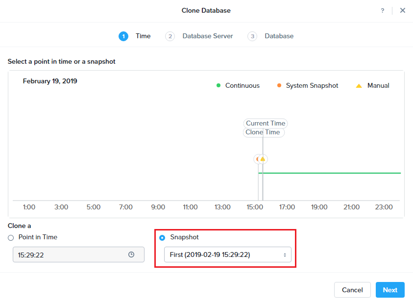The width and height of the screenshot is (413, 306).
Task: Close the Clone Database dialog
Action: click(x=402, y=10)
